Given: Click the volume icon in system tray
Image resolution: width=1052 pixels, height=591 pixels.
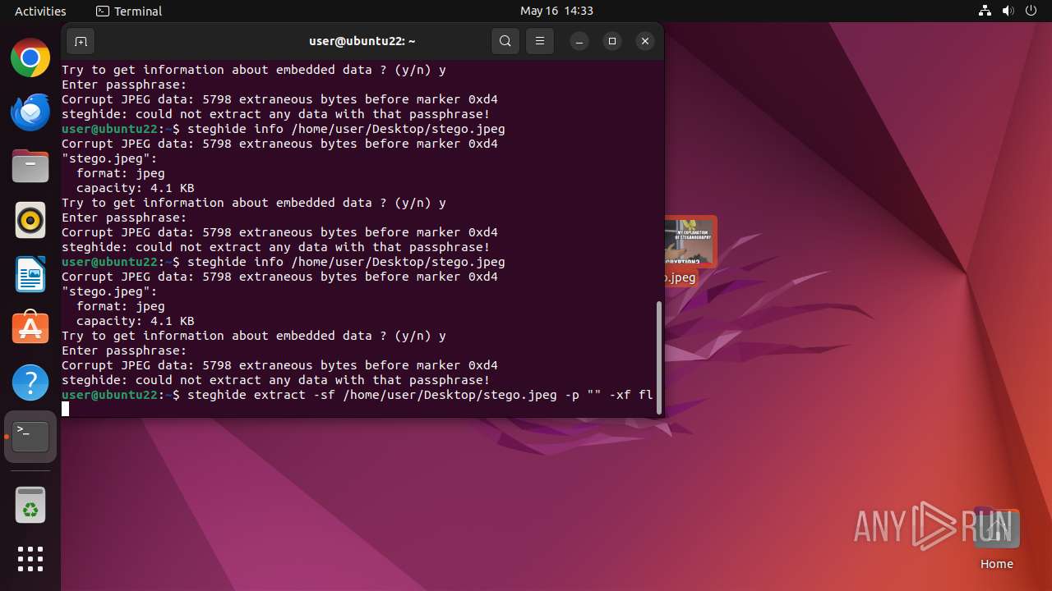Looking at the screenshot, I should click(x=1008, y=11).
